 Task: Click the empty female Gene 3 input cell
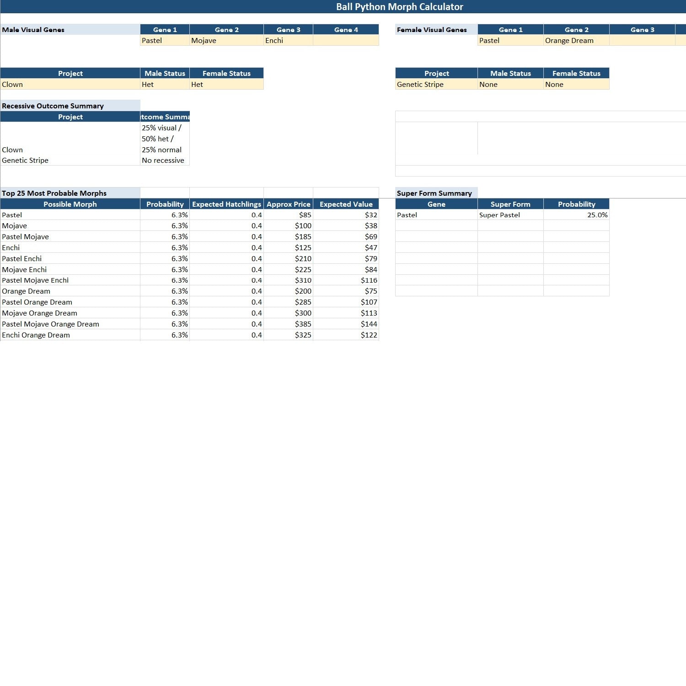coord(642,40)
